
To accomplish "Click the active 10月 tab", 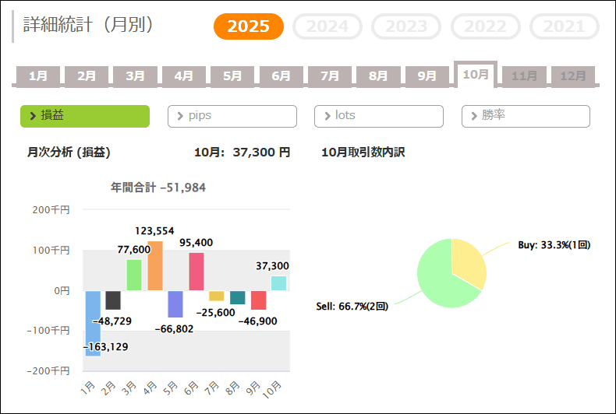I will click(476, 74).
